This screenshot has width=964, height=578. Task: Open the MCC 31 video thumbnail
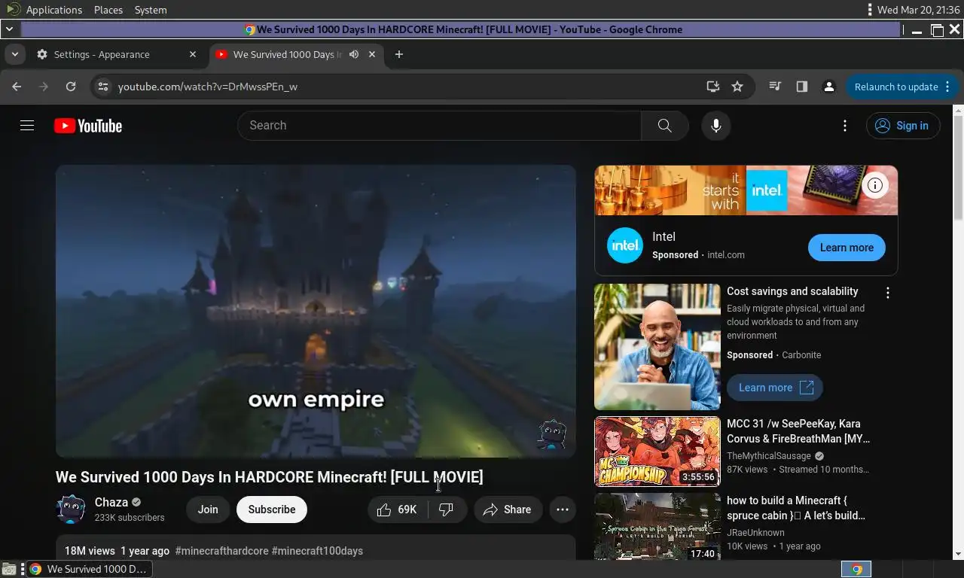657,452
